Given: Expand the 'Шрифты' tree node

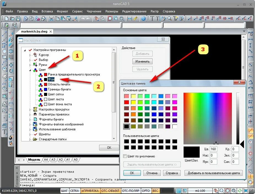Looking at the screenshot, I should point(30,134).
